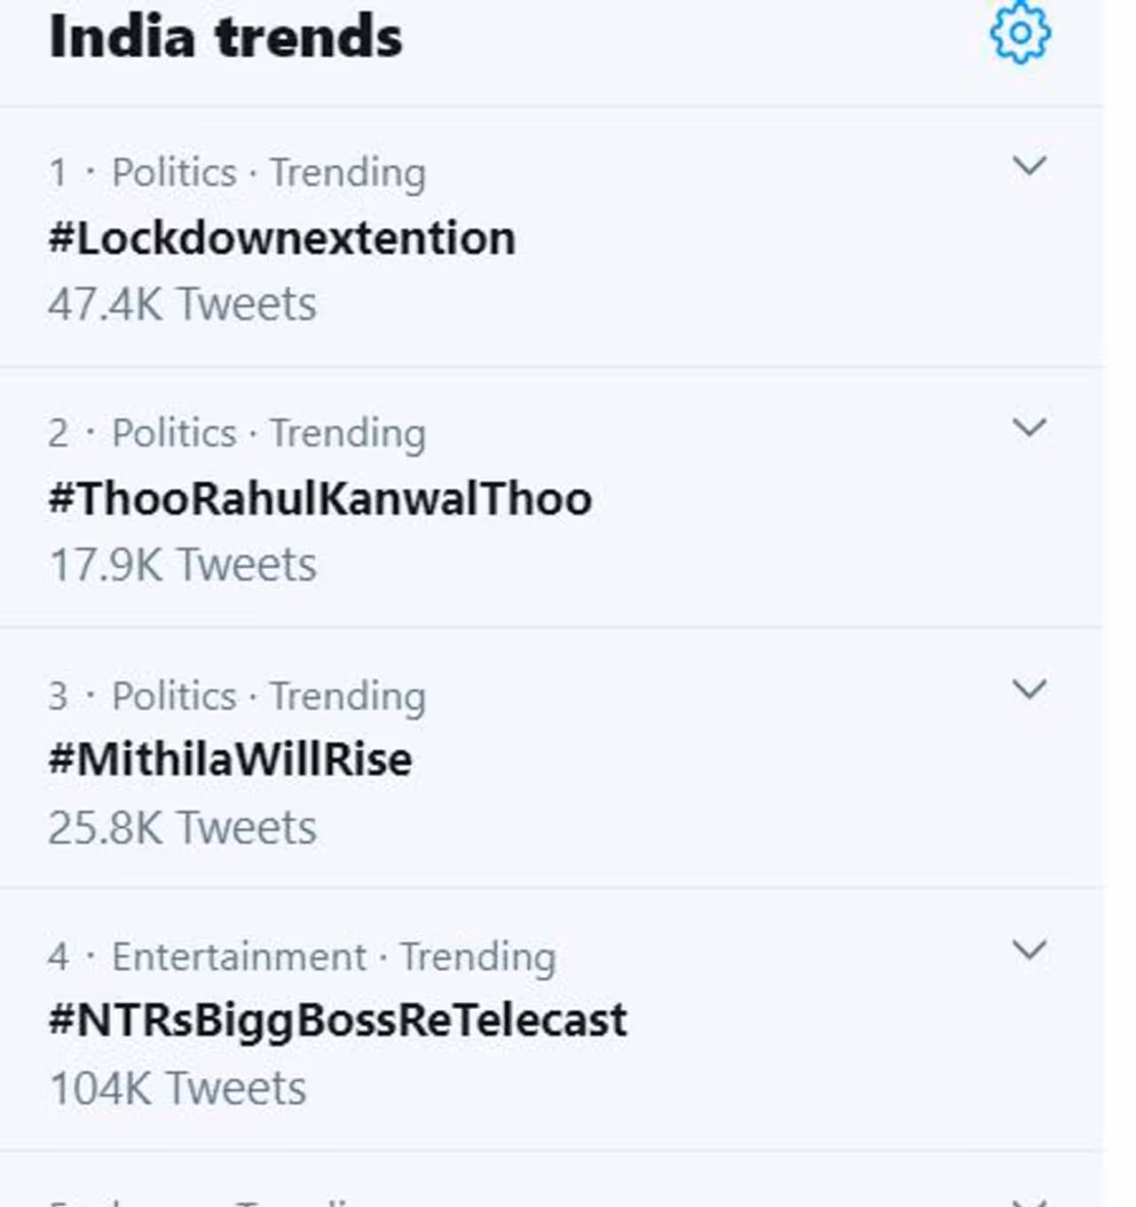Click "2 · Politics · Trending" label
The width and height of the screenshot is (1136, 1207).
237,433
